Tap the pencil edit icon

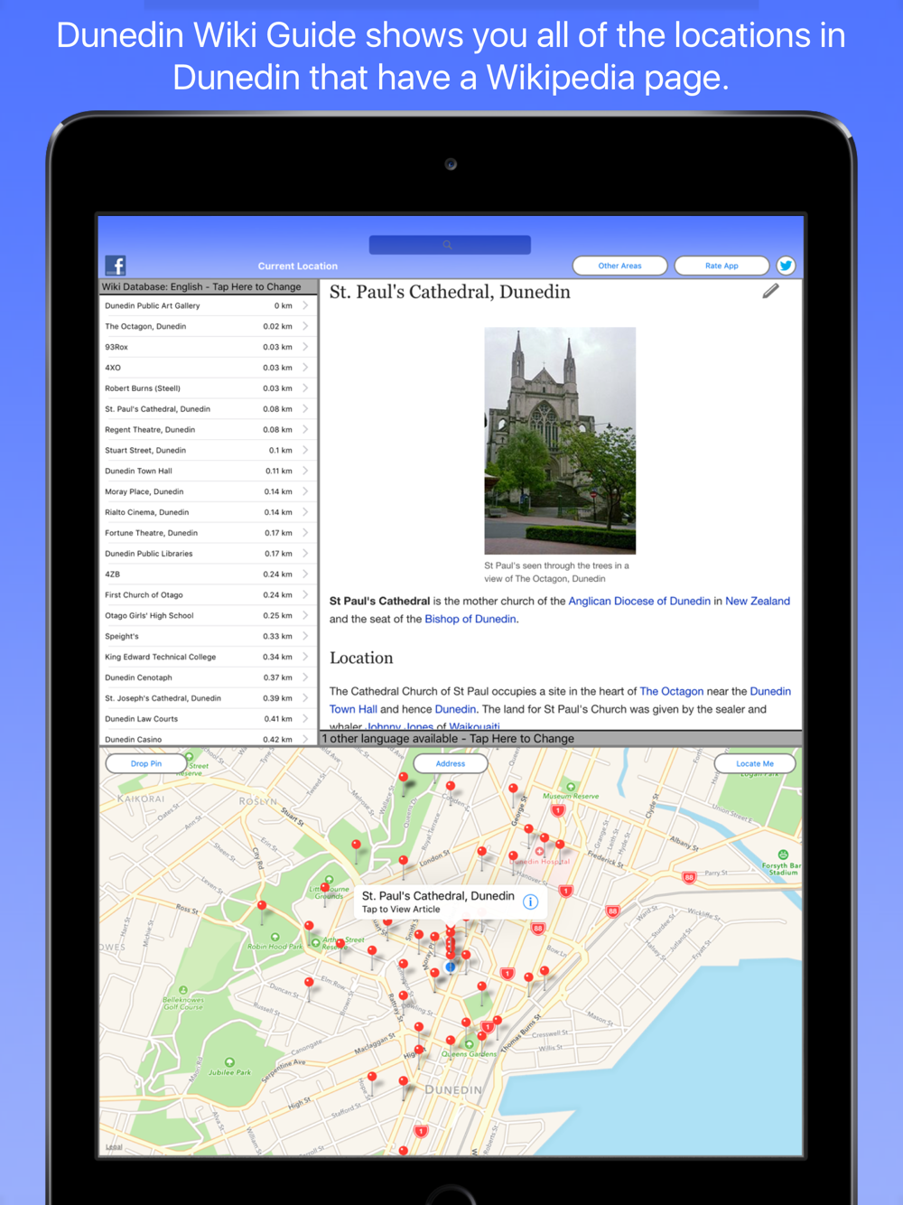coord(770,291)
